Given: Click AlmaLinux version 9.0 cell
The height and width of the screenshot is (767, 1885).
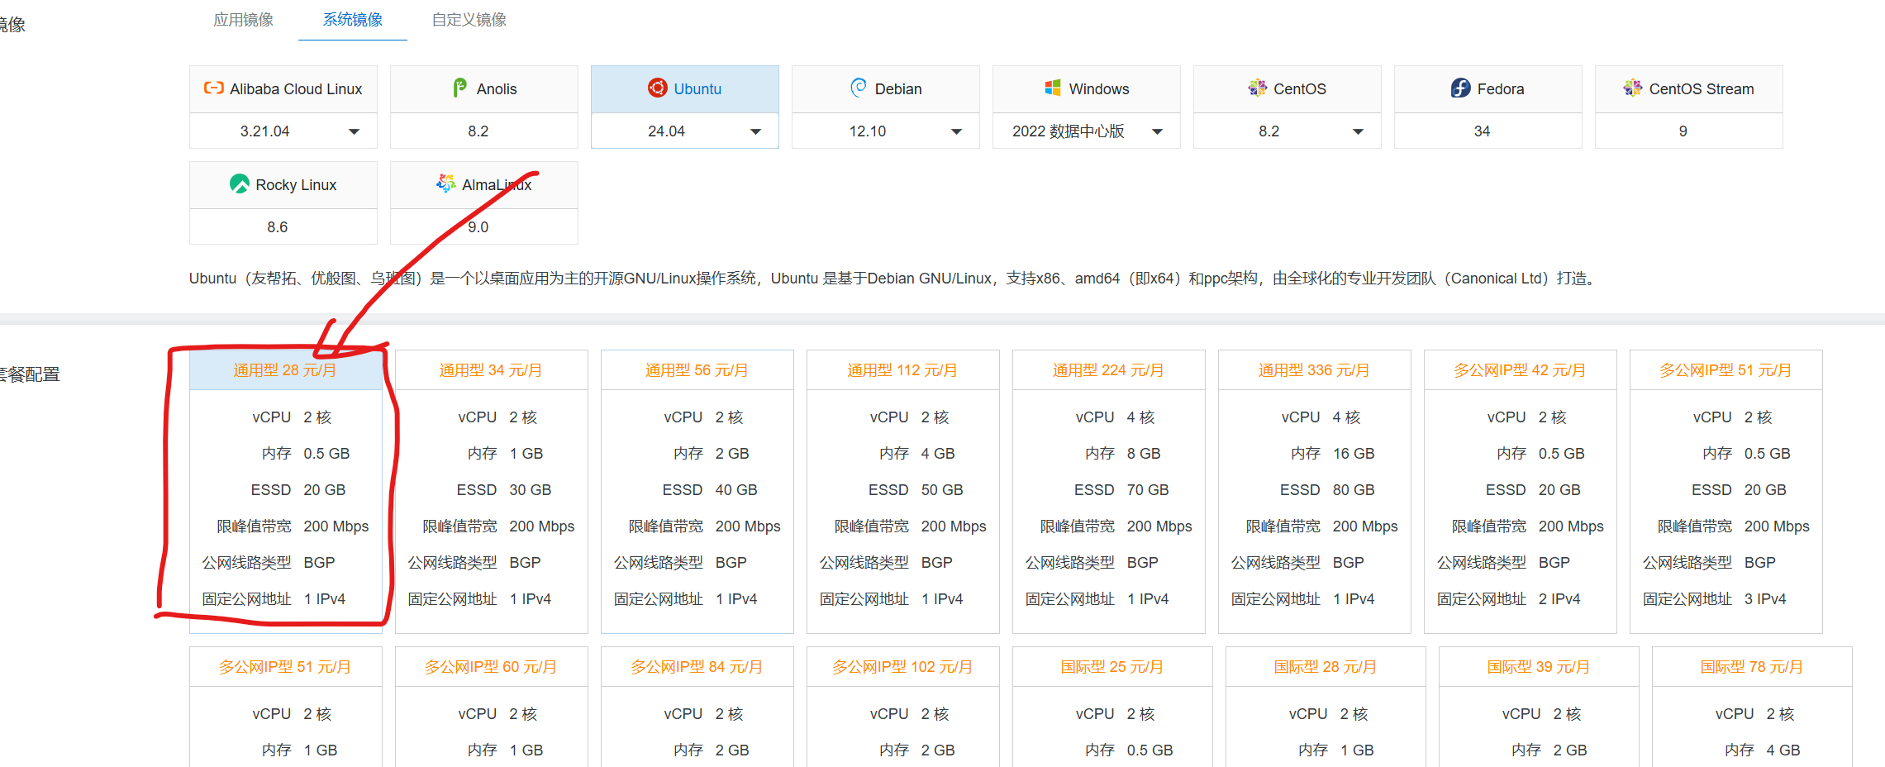Looking at the screenshot, I should click(484, 227).
